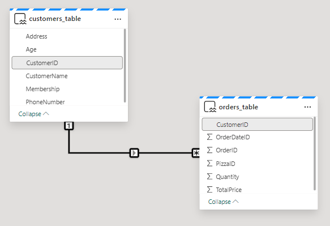
Task: Click the sigma icon beside PizzaID
Action: click(209, 163)
